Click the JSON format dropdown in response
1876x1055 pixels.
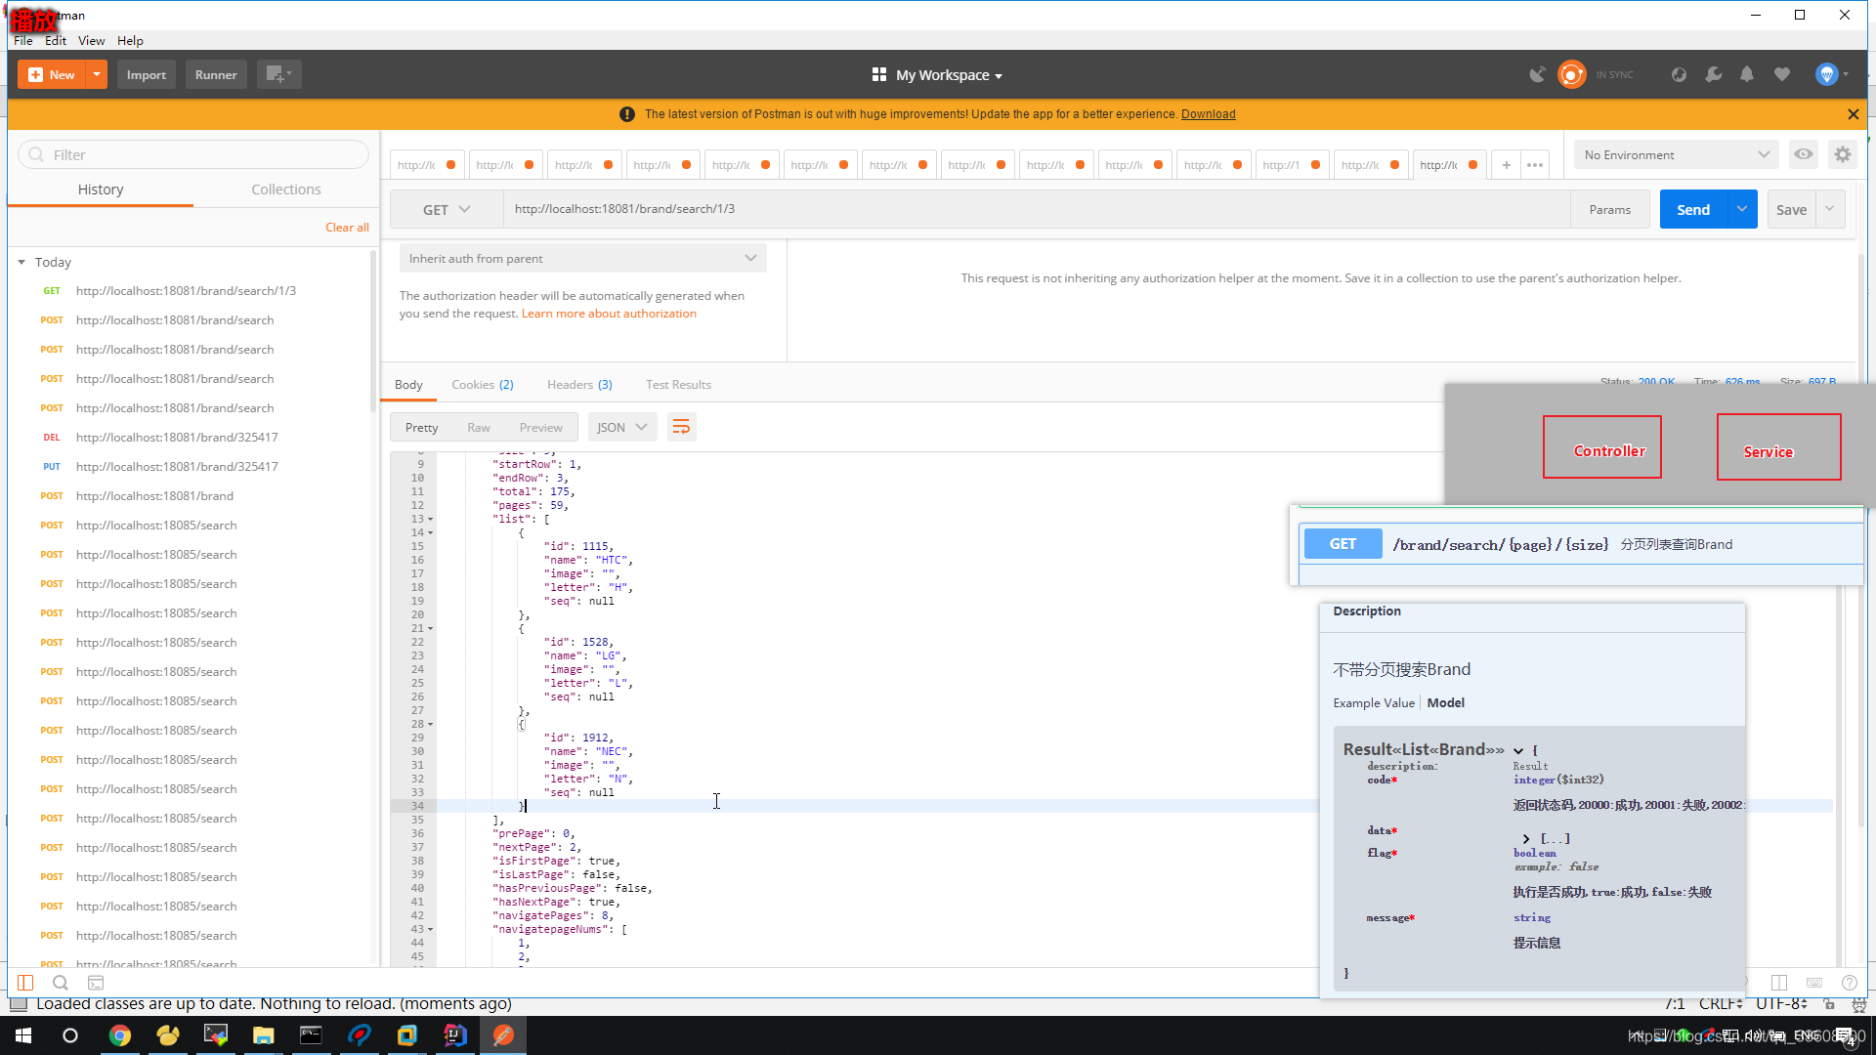(x=621, y=426)
